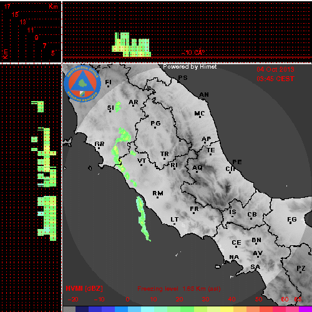Click the VT city label
The width and height of the screenshot is (312, 312).
pyautogui.click(x=142, y=161)
